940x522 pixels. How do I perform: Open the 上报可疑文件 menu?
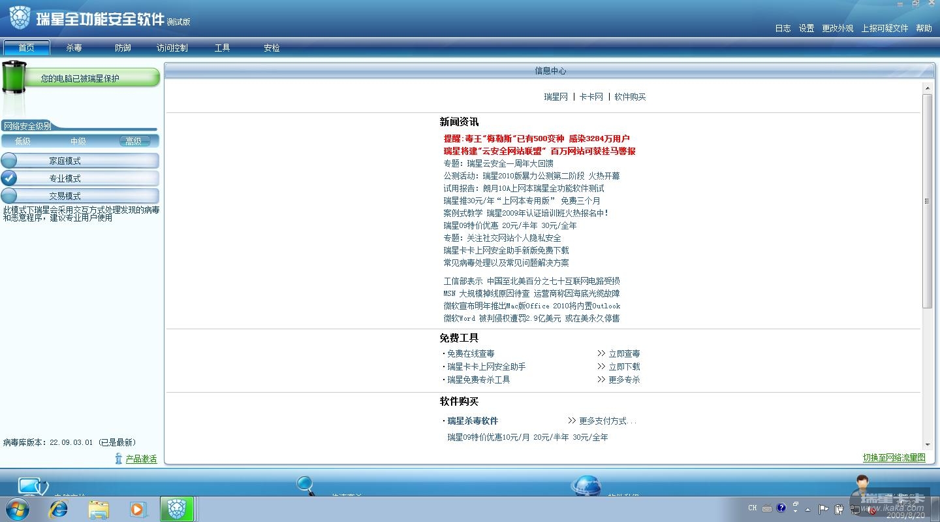coord(885,29)
